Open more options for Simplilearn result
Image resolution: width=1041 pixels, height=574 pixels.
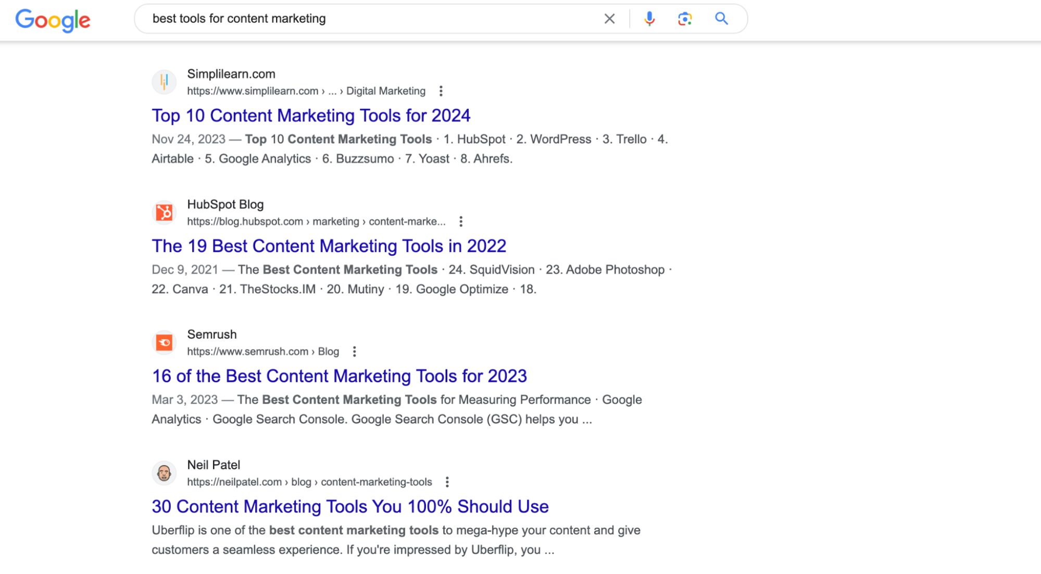(x=441, y=91)
